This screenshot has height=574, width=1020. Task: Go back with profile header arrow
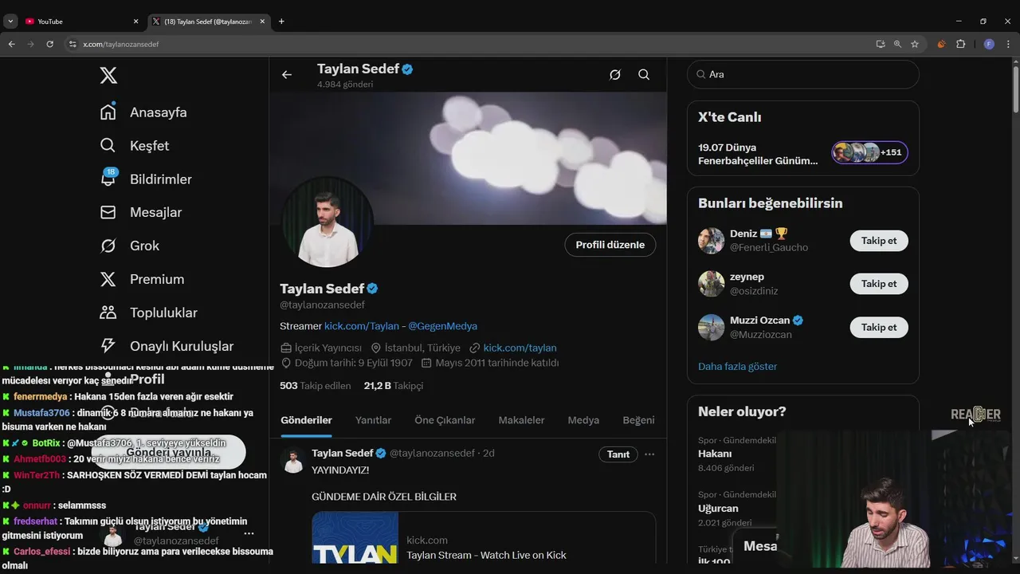(x=287, y=75)
